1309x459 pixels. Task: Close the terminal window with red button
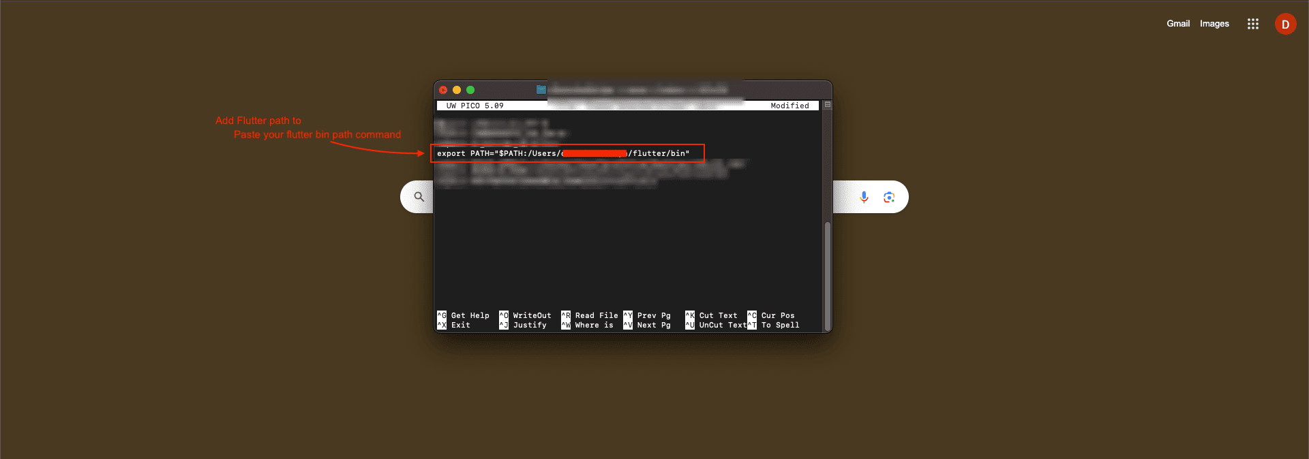(x=443, y=90)
